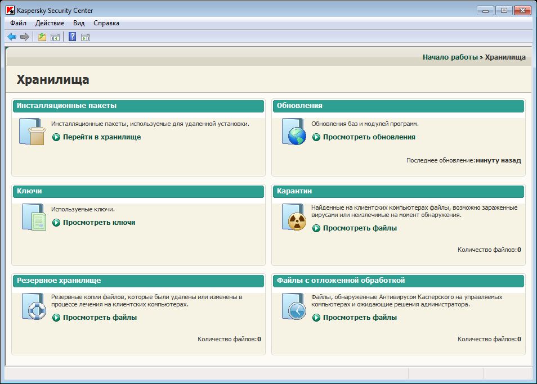537x384 pixels.
Task: Open help via the question mark icon
Action: (72, 37)
